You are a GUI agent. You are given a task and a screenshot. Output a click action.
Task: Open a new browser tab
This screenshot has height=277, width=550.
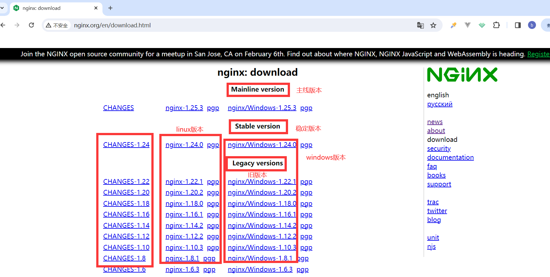(110, 8)
